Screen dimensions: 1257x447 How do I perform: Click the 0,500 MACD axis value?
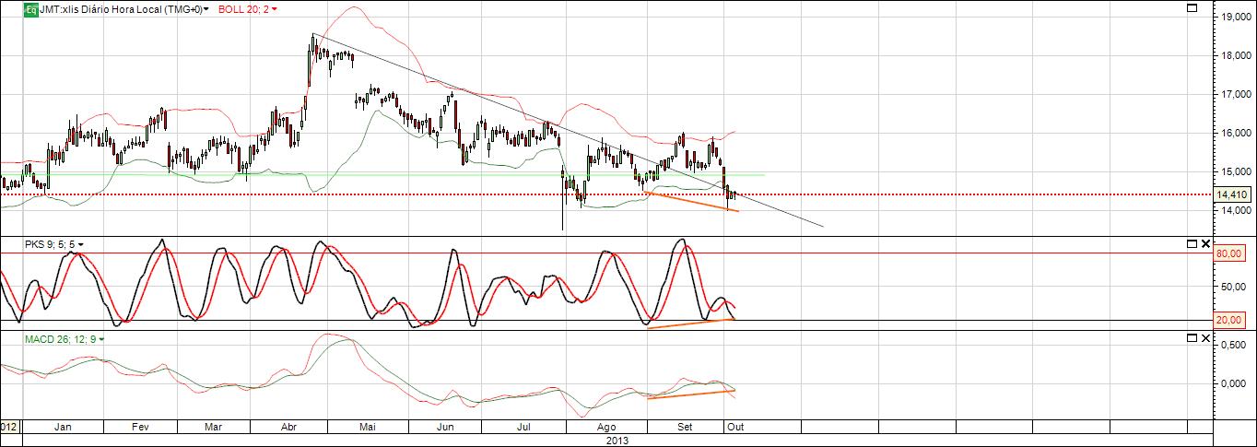(1232, 345)
